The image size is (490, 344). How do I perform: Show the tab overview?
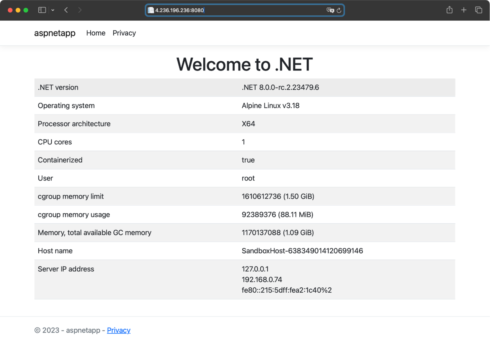[x=479, y=10]
